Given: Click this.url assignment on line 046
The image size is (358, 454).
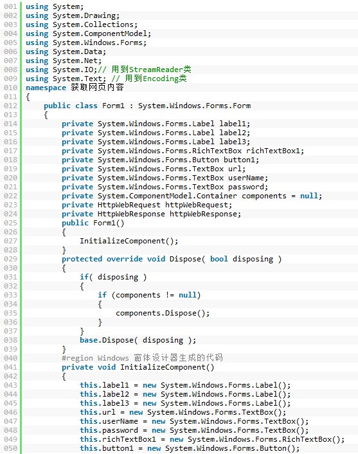Looking at the screenshot, I should (183, 412).
